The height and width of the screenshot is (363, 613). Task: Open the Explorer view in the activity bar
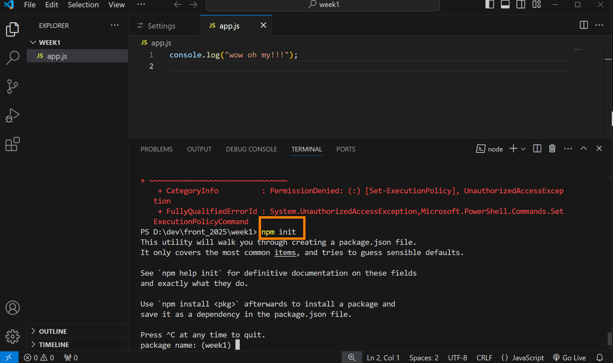pos(13,29)
